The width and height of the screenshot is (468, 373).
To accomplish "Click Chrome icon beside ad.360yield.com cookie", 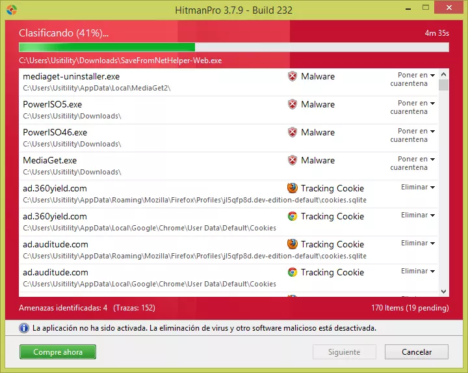I will (x=292, y=216).
